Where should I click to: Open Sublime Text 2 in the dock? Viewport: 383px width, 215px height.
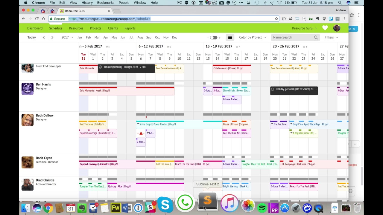coord(207,202)
